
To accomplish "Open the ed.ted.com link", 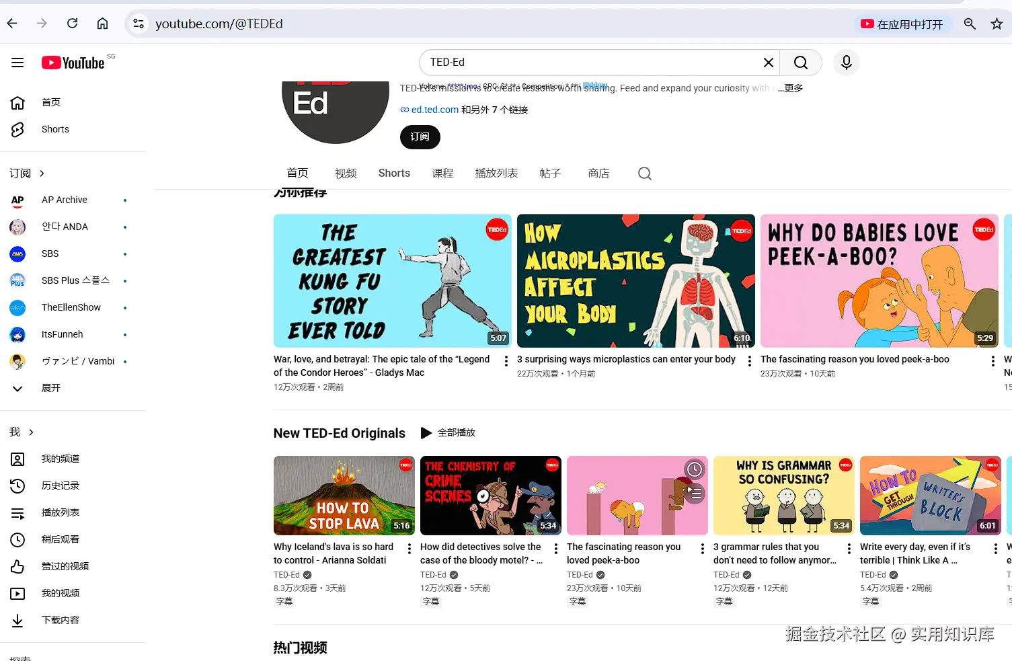I will [434, 110].
